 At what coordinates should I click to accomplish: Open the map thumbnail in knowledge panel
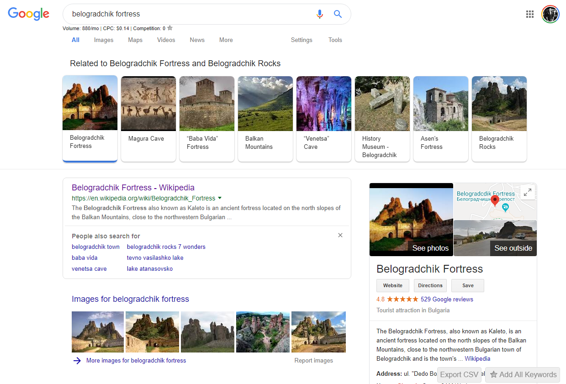tap(495, 201)
